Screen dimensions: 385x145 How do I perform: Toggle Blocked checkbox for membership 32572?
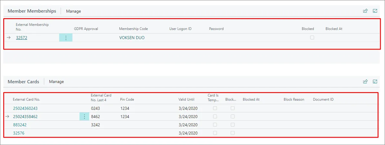point(312,38)
